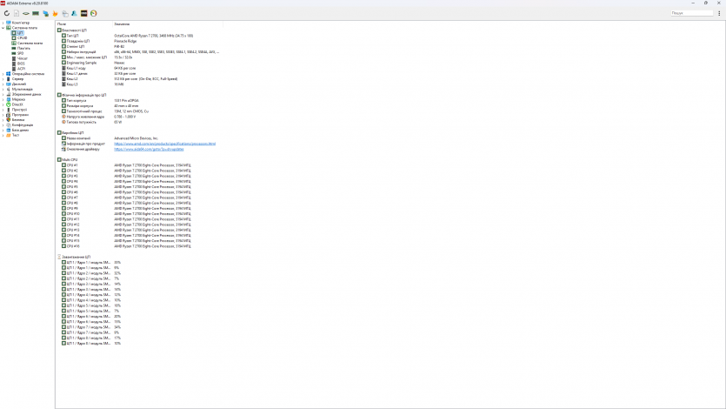Viewport: 726px width, 409px height.
Task: Click the Поле column header
Action: [x=62, y=23]
